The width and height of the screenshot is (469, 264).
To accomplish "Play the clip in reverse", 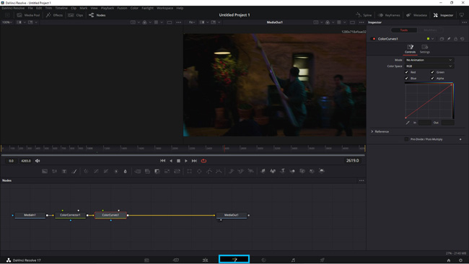I will pos(171,161).
